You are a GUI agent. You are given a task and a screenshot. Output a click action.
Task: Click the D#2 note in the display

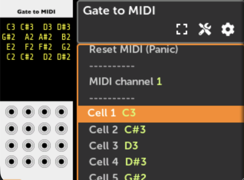pos(64,57)
